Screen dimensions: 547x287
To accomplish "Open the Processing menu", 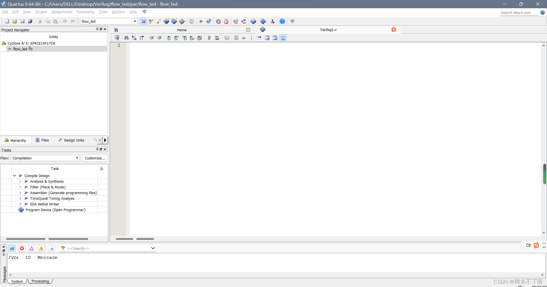I will point(85,12).
